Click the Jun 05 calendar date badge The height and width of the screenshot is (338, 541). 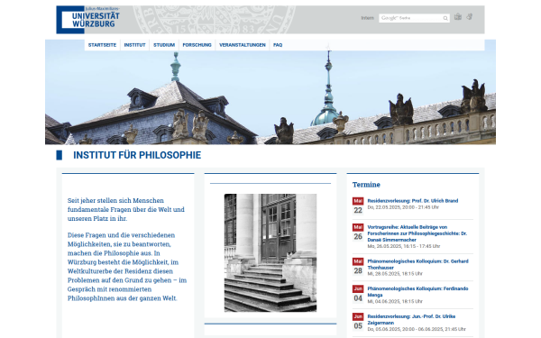point(358,322)
